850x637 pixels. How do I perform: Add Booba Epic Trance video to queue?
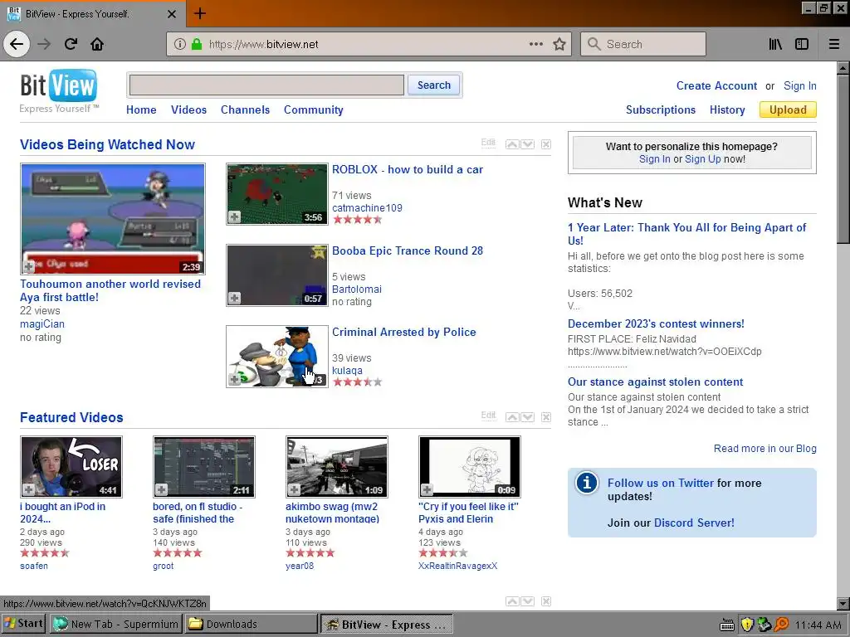[x=234, y=298]
